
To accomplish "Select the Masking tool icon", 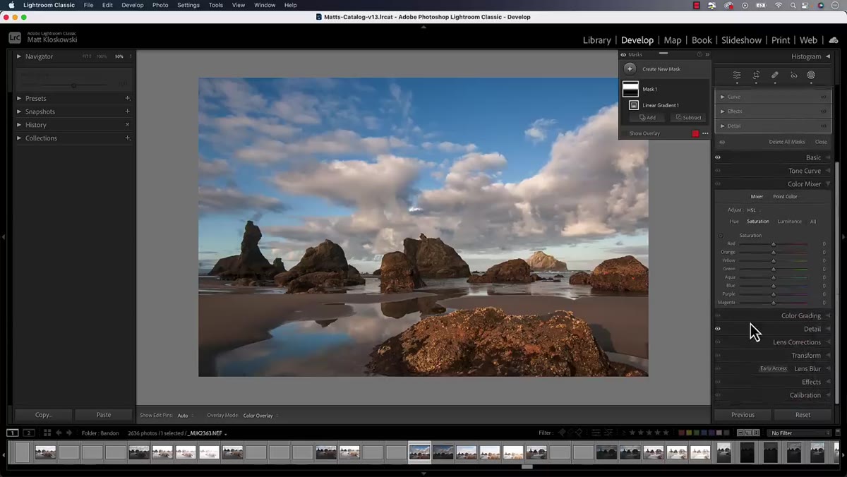I will [811, 76].
